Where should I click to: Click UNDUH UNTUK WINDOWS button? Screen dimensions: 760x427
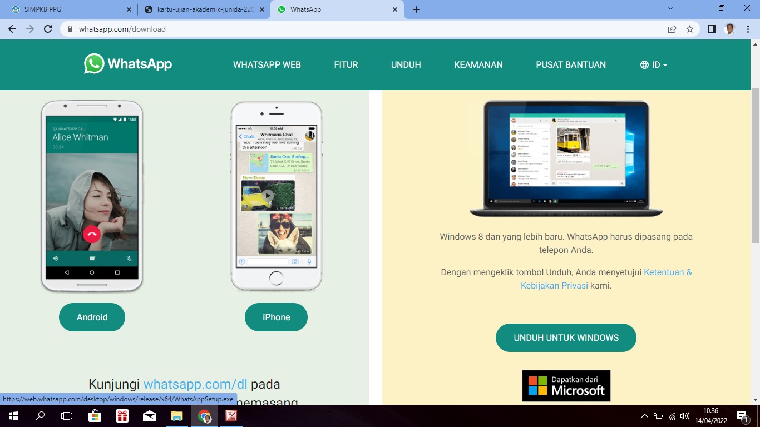coord(566,337)
